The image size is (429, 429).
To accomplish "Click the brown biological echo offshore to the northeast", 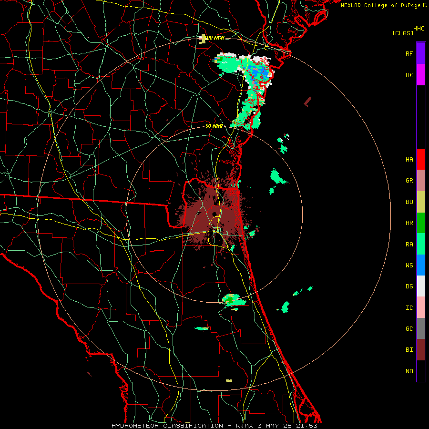I will pos(308,101).
